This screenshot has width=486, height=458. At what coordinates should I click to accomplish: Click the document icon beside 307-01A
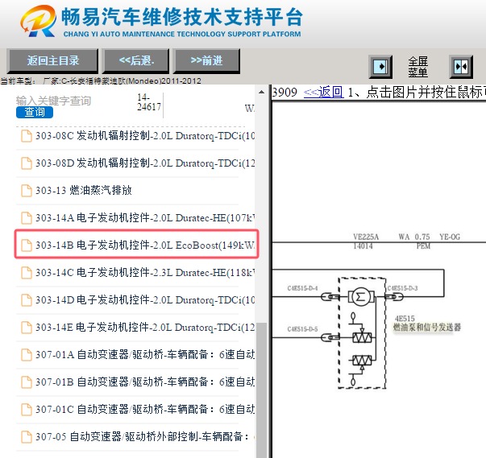27,355
